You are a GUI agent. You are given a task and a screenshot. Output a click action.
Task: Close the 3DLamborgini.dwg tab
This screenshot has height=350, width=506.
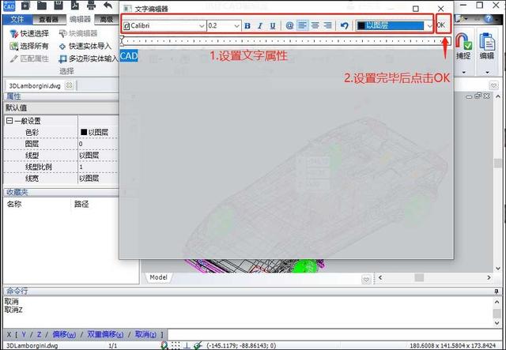tap(69, 85)
